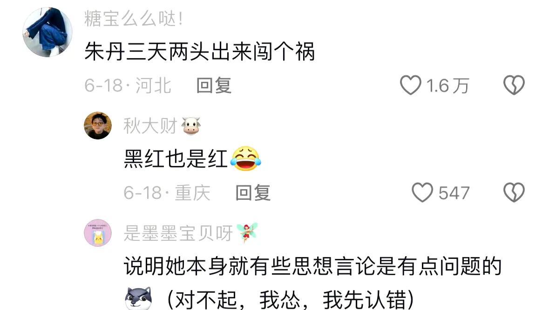Reply to 秋大财 via 回复 button

point(253,193)
